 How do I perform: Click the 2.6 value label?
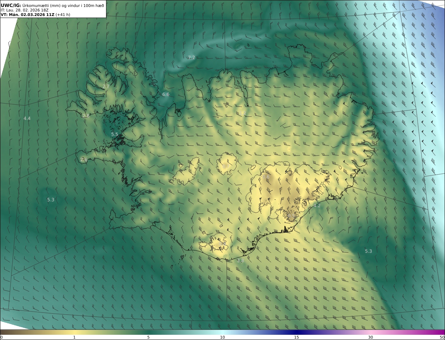84,160
